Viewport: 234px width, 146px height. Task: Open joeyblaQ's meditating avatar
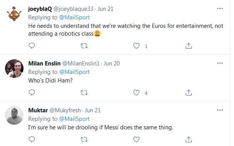click(14, 14)
